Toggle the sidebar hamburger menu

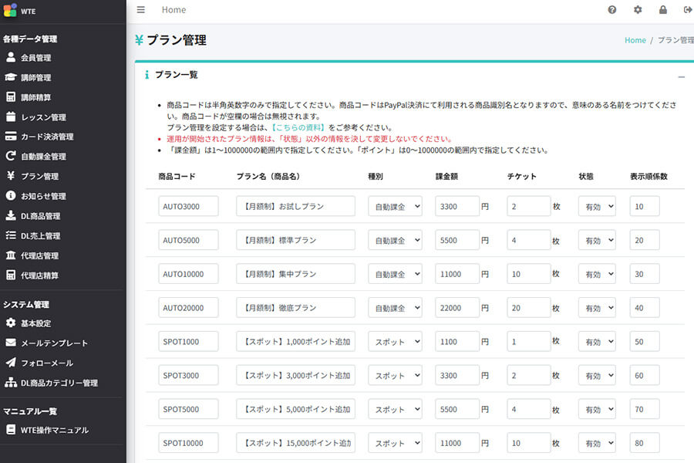point(140,10)
